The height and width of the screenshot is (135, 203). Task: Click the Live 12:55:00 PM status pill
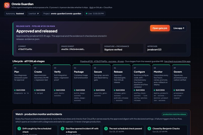[95, 14]
